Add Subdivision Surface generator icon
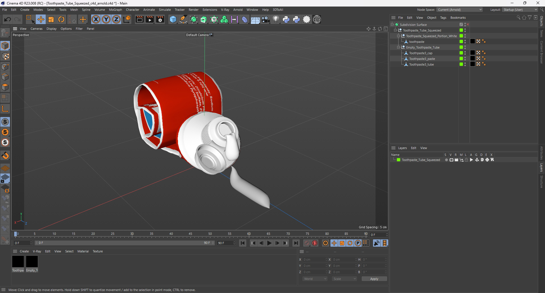This screenshot has height=293, width=545. coord(194,19)
